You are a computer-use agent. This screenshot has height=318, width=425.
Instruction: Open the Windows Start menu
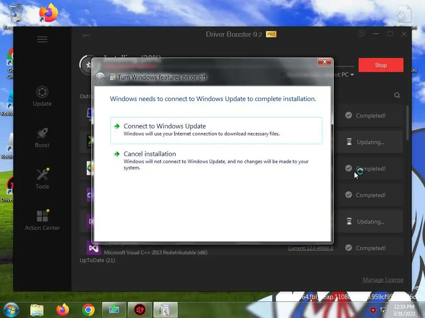tap(11, 310)
